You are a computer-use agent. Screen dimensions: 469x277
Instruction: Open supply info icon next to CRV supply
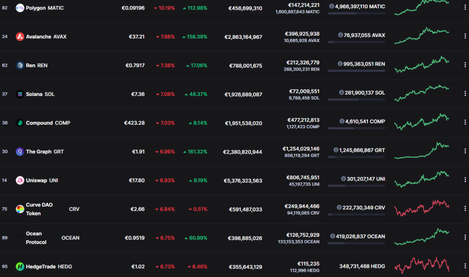(x=339, y=208)
